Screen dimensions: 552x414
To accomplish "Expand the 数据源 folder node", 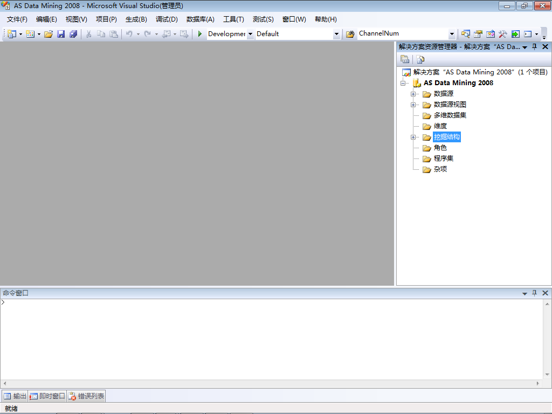I will 413,94.
